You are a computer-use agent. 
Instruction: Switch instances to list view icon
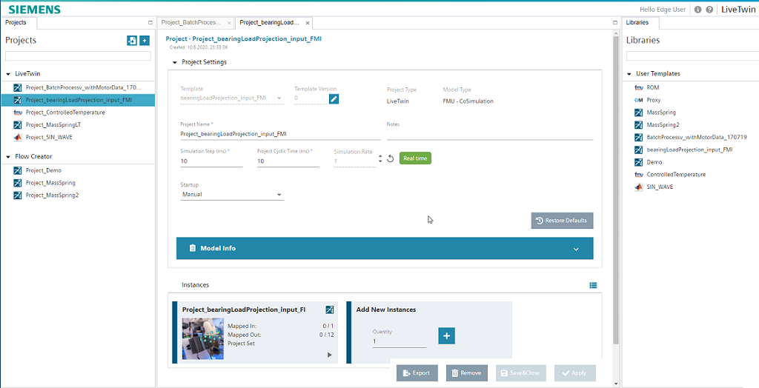pyautogui.click(x=593, y=285)
